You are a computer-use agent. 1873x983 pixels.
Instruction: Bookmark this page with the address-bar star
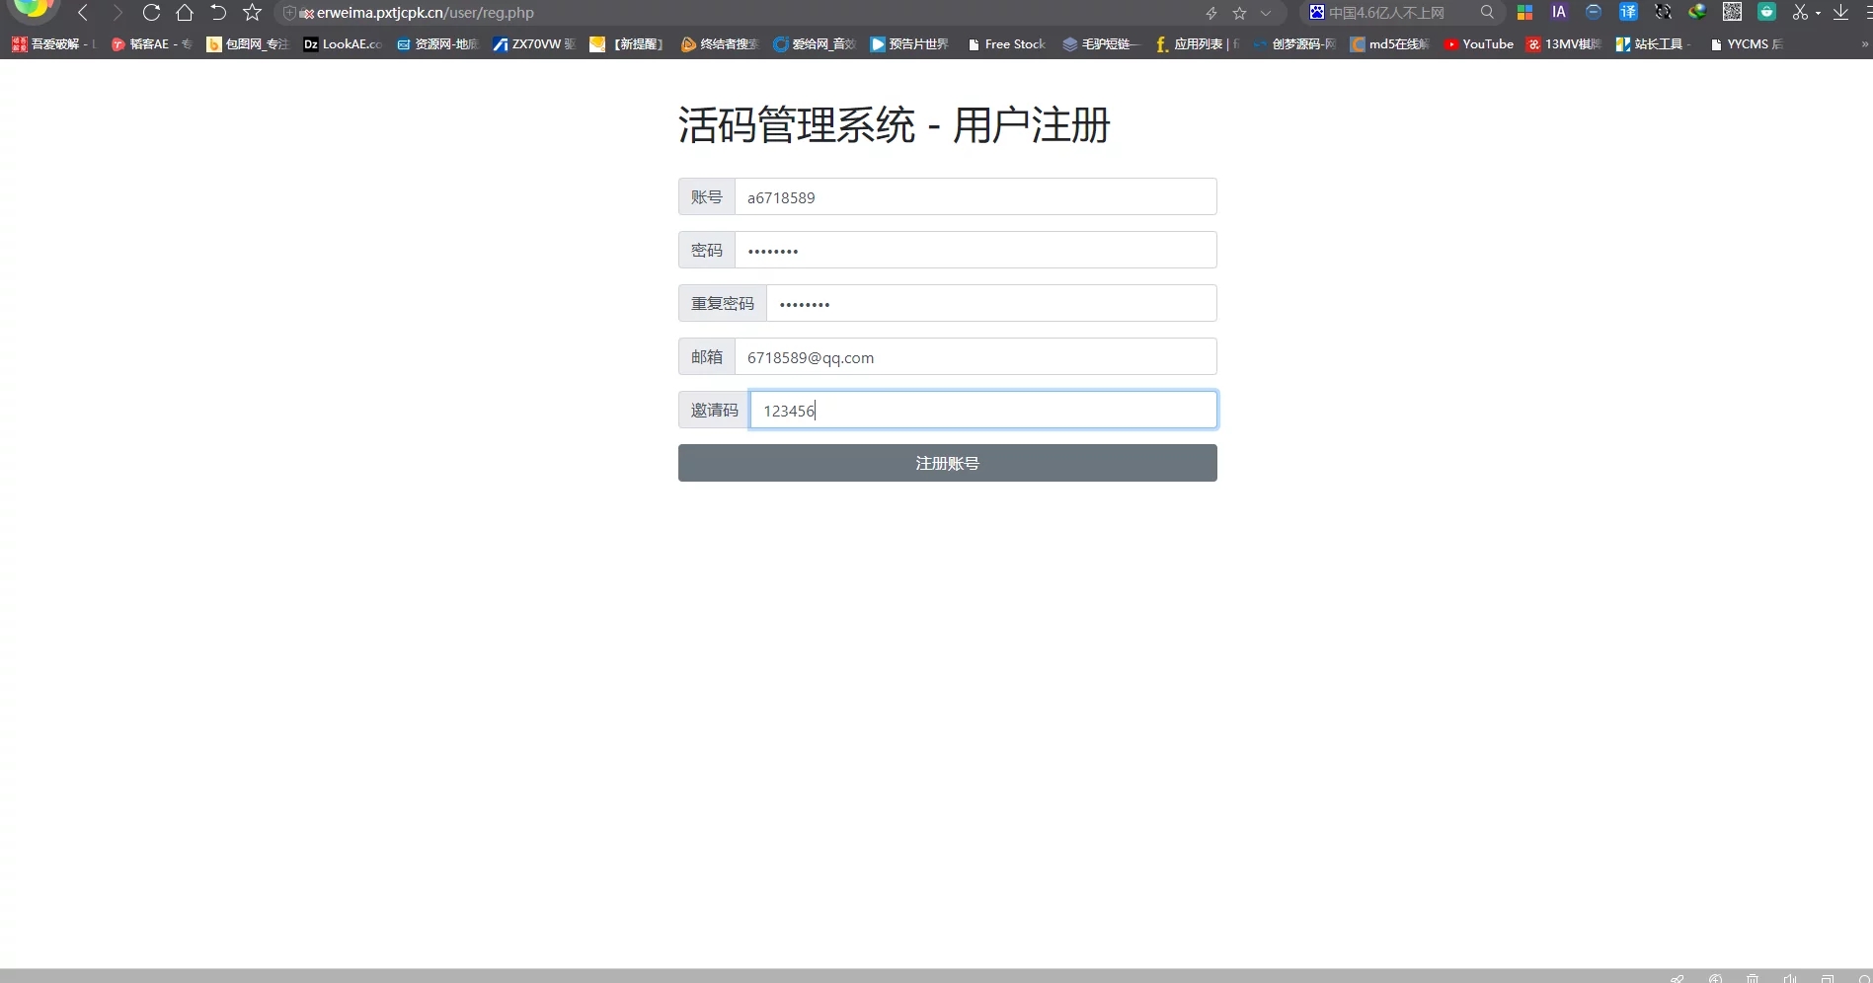pos(1240,13)
